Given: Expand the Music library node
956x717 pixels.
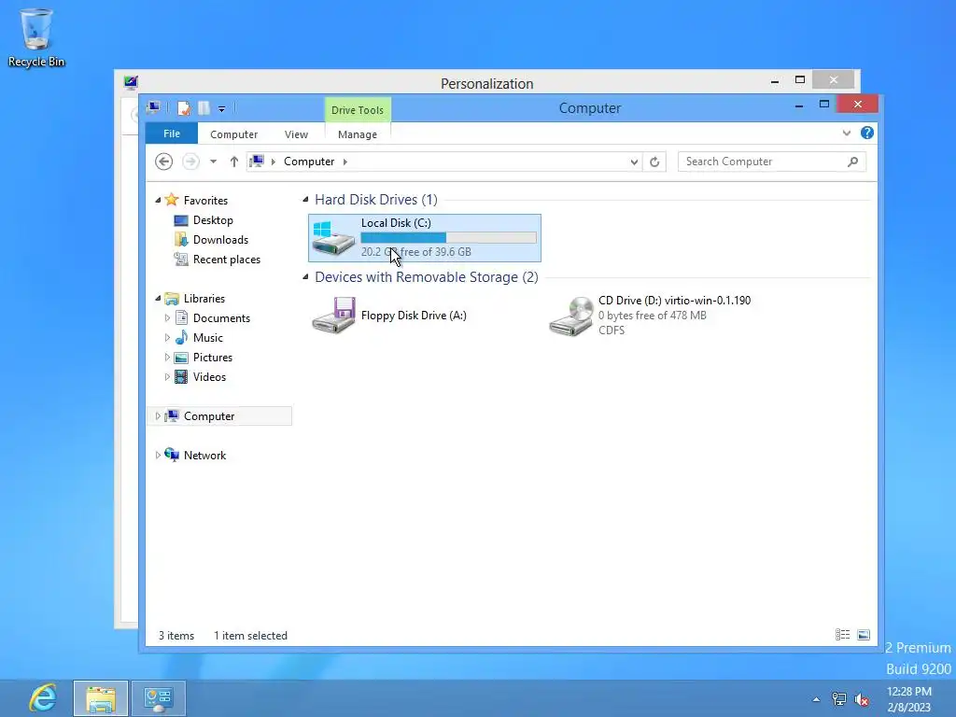Looking at the screenshot, I should pyautogui.click(x=167, y=337).
